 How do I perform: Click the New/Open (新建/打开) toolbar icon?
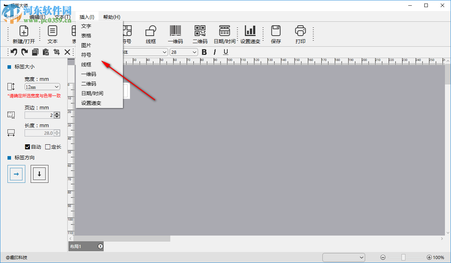click(x=24, y=35)
